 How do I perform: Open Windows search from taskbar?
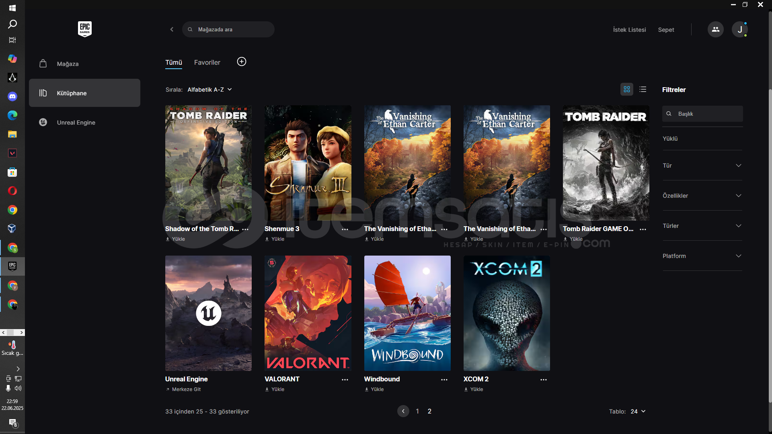(x=12, y=24)
